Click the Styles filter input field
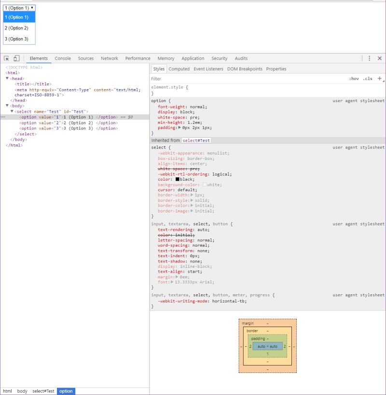This screenshot has height=395, width=386. click(193, 78)
